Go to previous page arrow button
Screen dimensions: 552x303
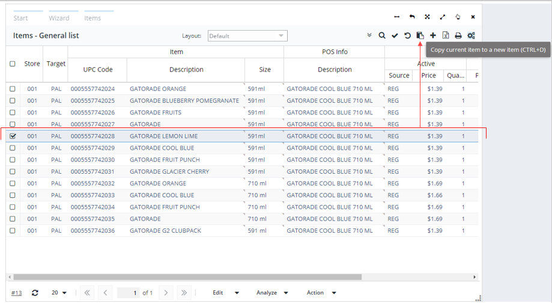pos(105,293)
